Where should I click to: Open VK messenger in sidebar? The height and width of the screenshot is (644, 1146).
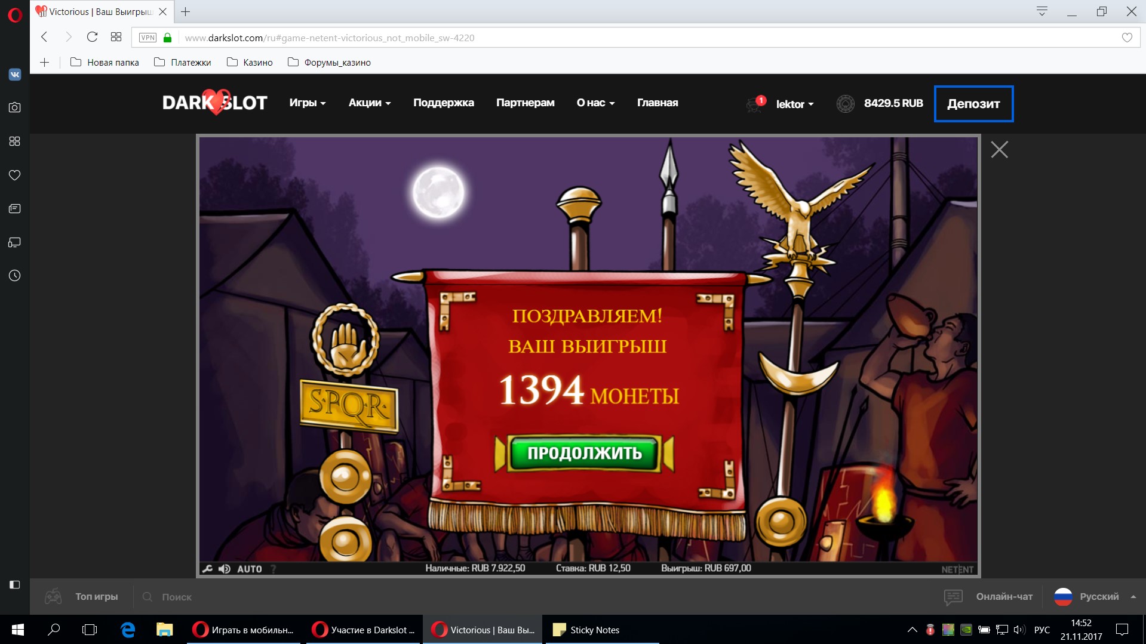(x=15, y=75)
